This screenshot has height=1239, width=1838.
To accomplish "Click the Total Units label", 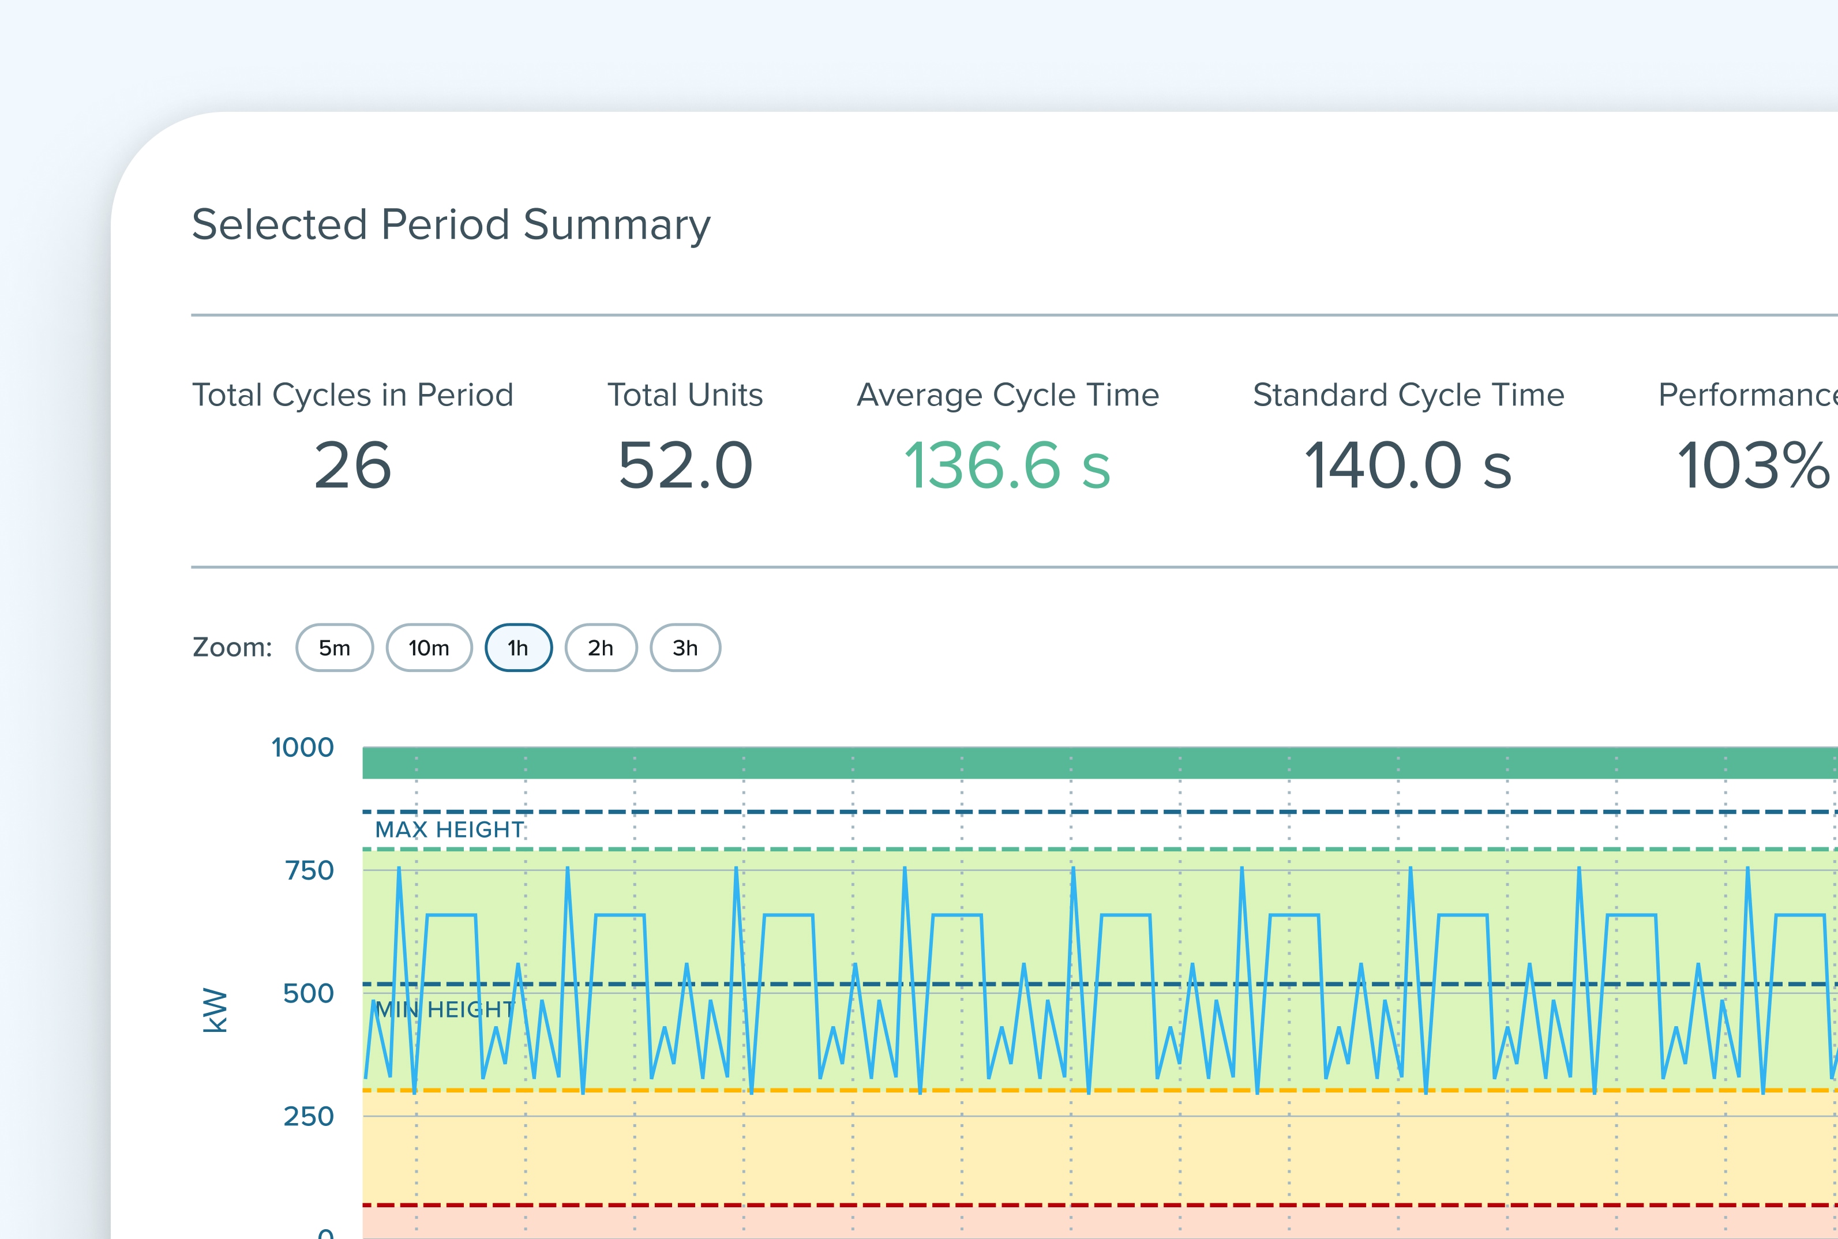I will [685, 395].
